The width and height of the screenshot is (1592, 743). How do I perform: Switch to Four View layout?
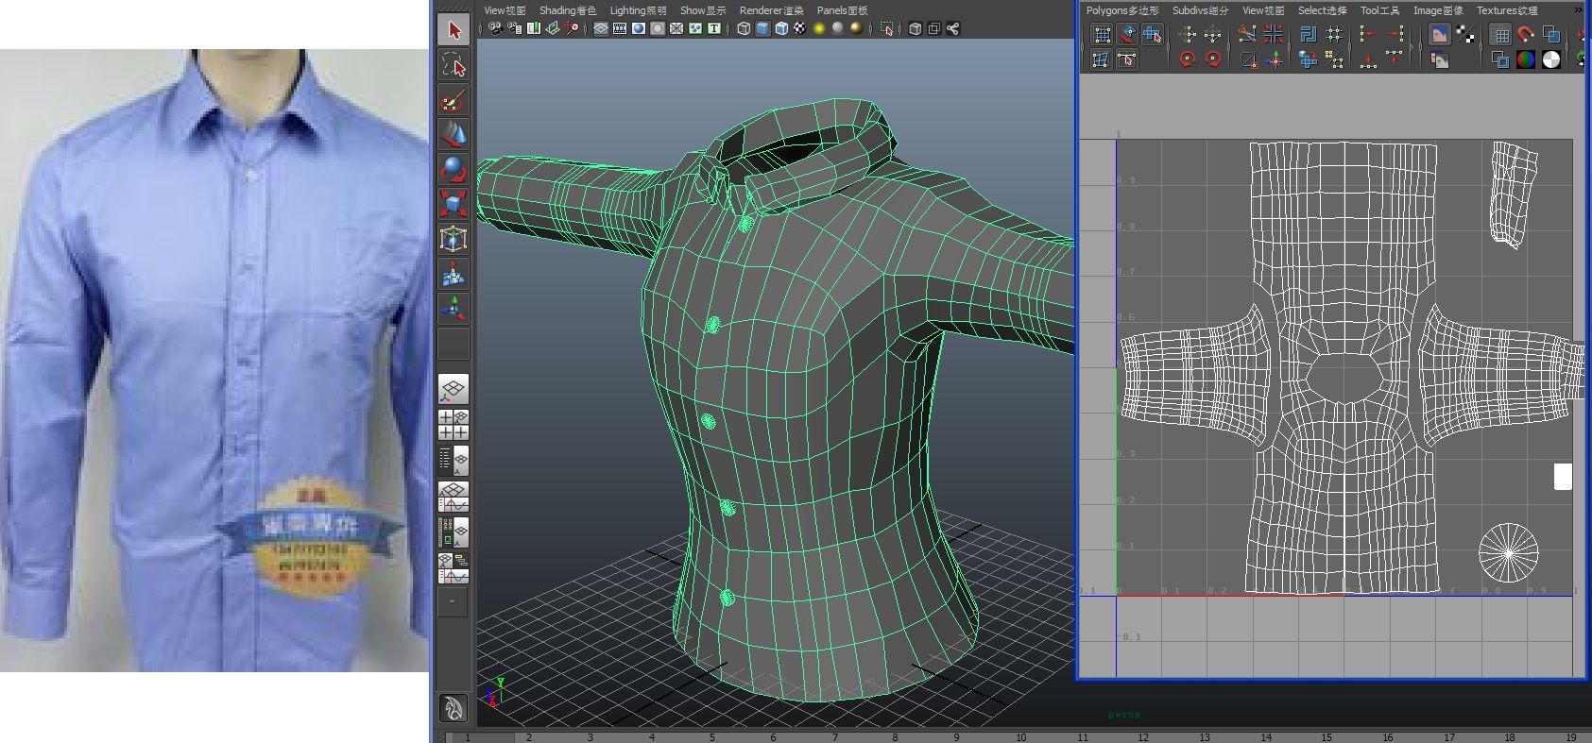click(454, 425)
